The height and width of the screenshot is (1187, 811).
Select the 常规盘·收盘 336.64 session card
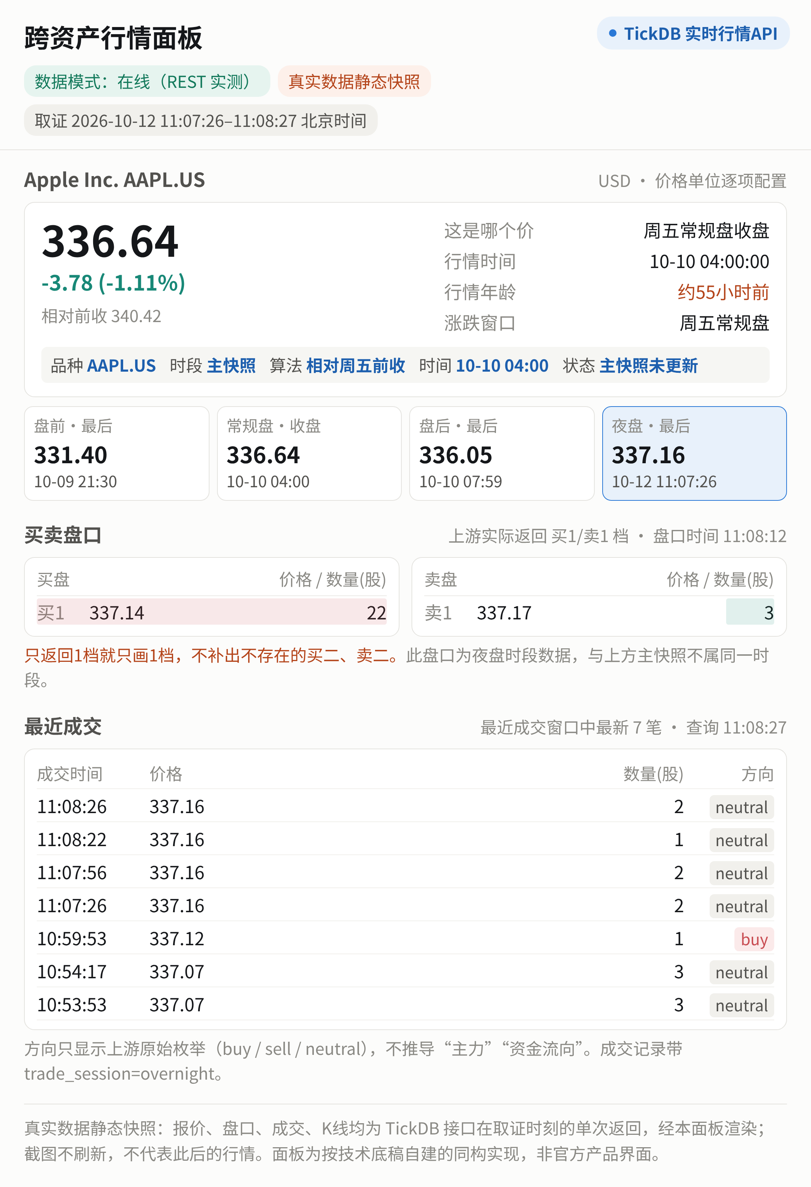(309, 453)
